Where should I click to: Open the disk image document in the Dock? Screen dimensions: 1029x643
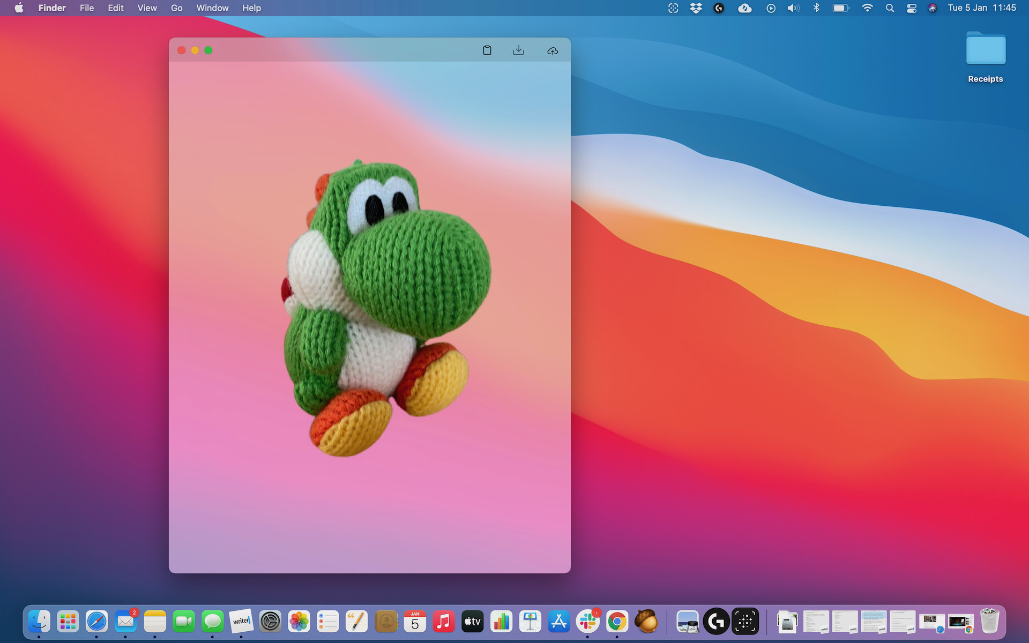coord(787,622)
